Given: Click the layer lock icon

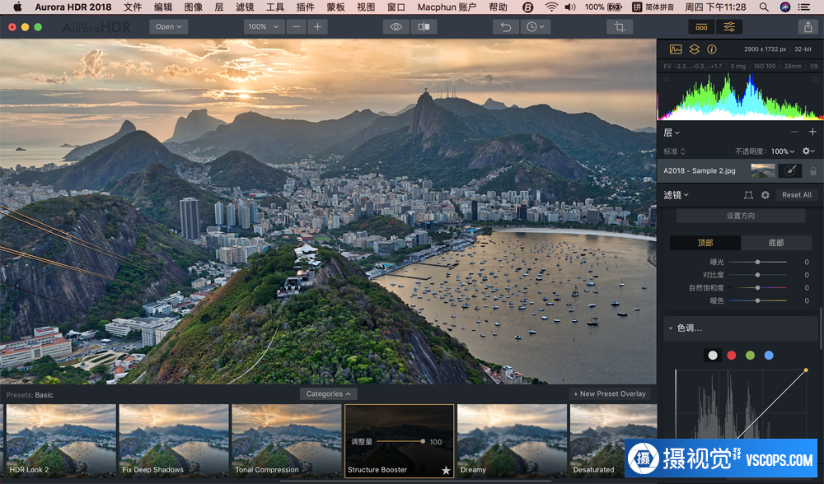Looking at the screenshot, I should [813, 171].
